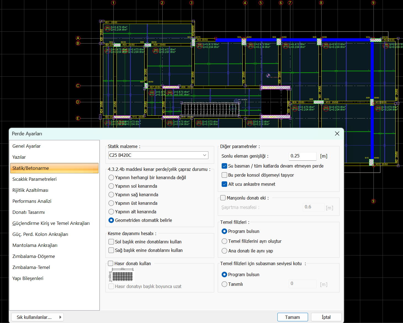Check Hasır donatı kullan option
Viewport: 403px width, 323px height.
(x=111, y=263)
